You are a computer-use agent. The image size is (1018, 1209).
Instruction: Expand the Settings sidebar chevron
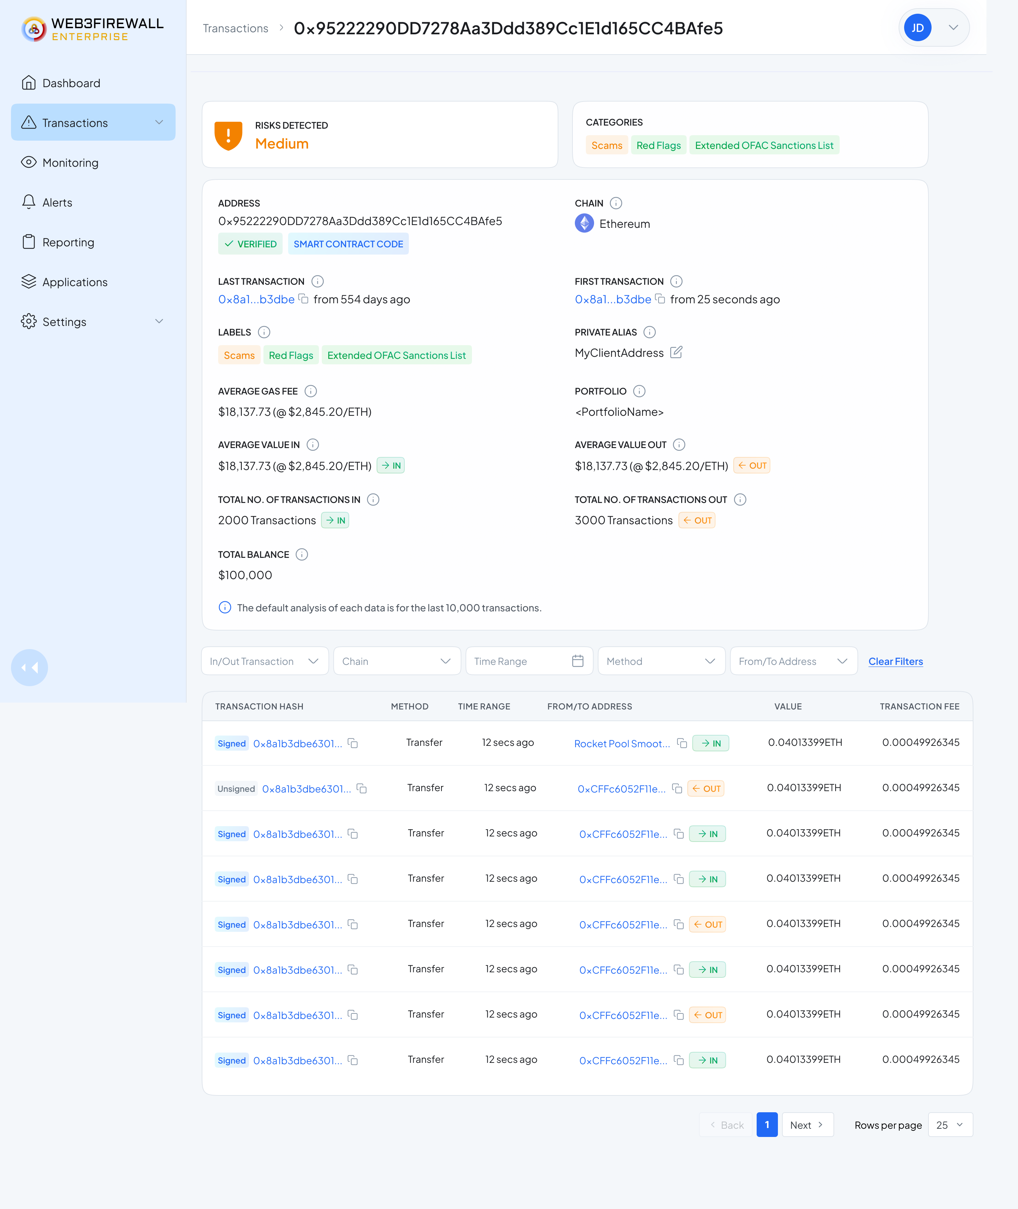159,321
